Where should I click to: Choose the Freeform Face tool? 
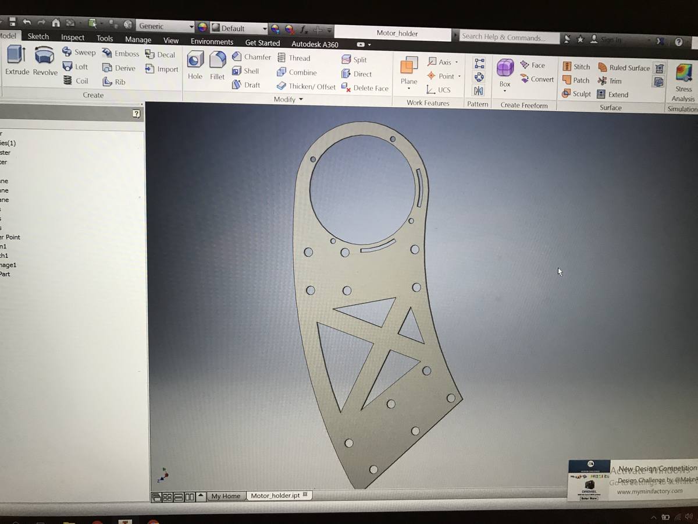tap(533, 65)
